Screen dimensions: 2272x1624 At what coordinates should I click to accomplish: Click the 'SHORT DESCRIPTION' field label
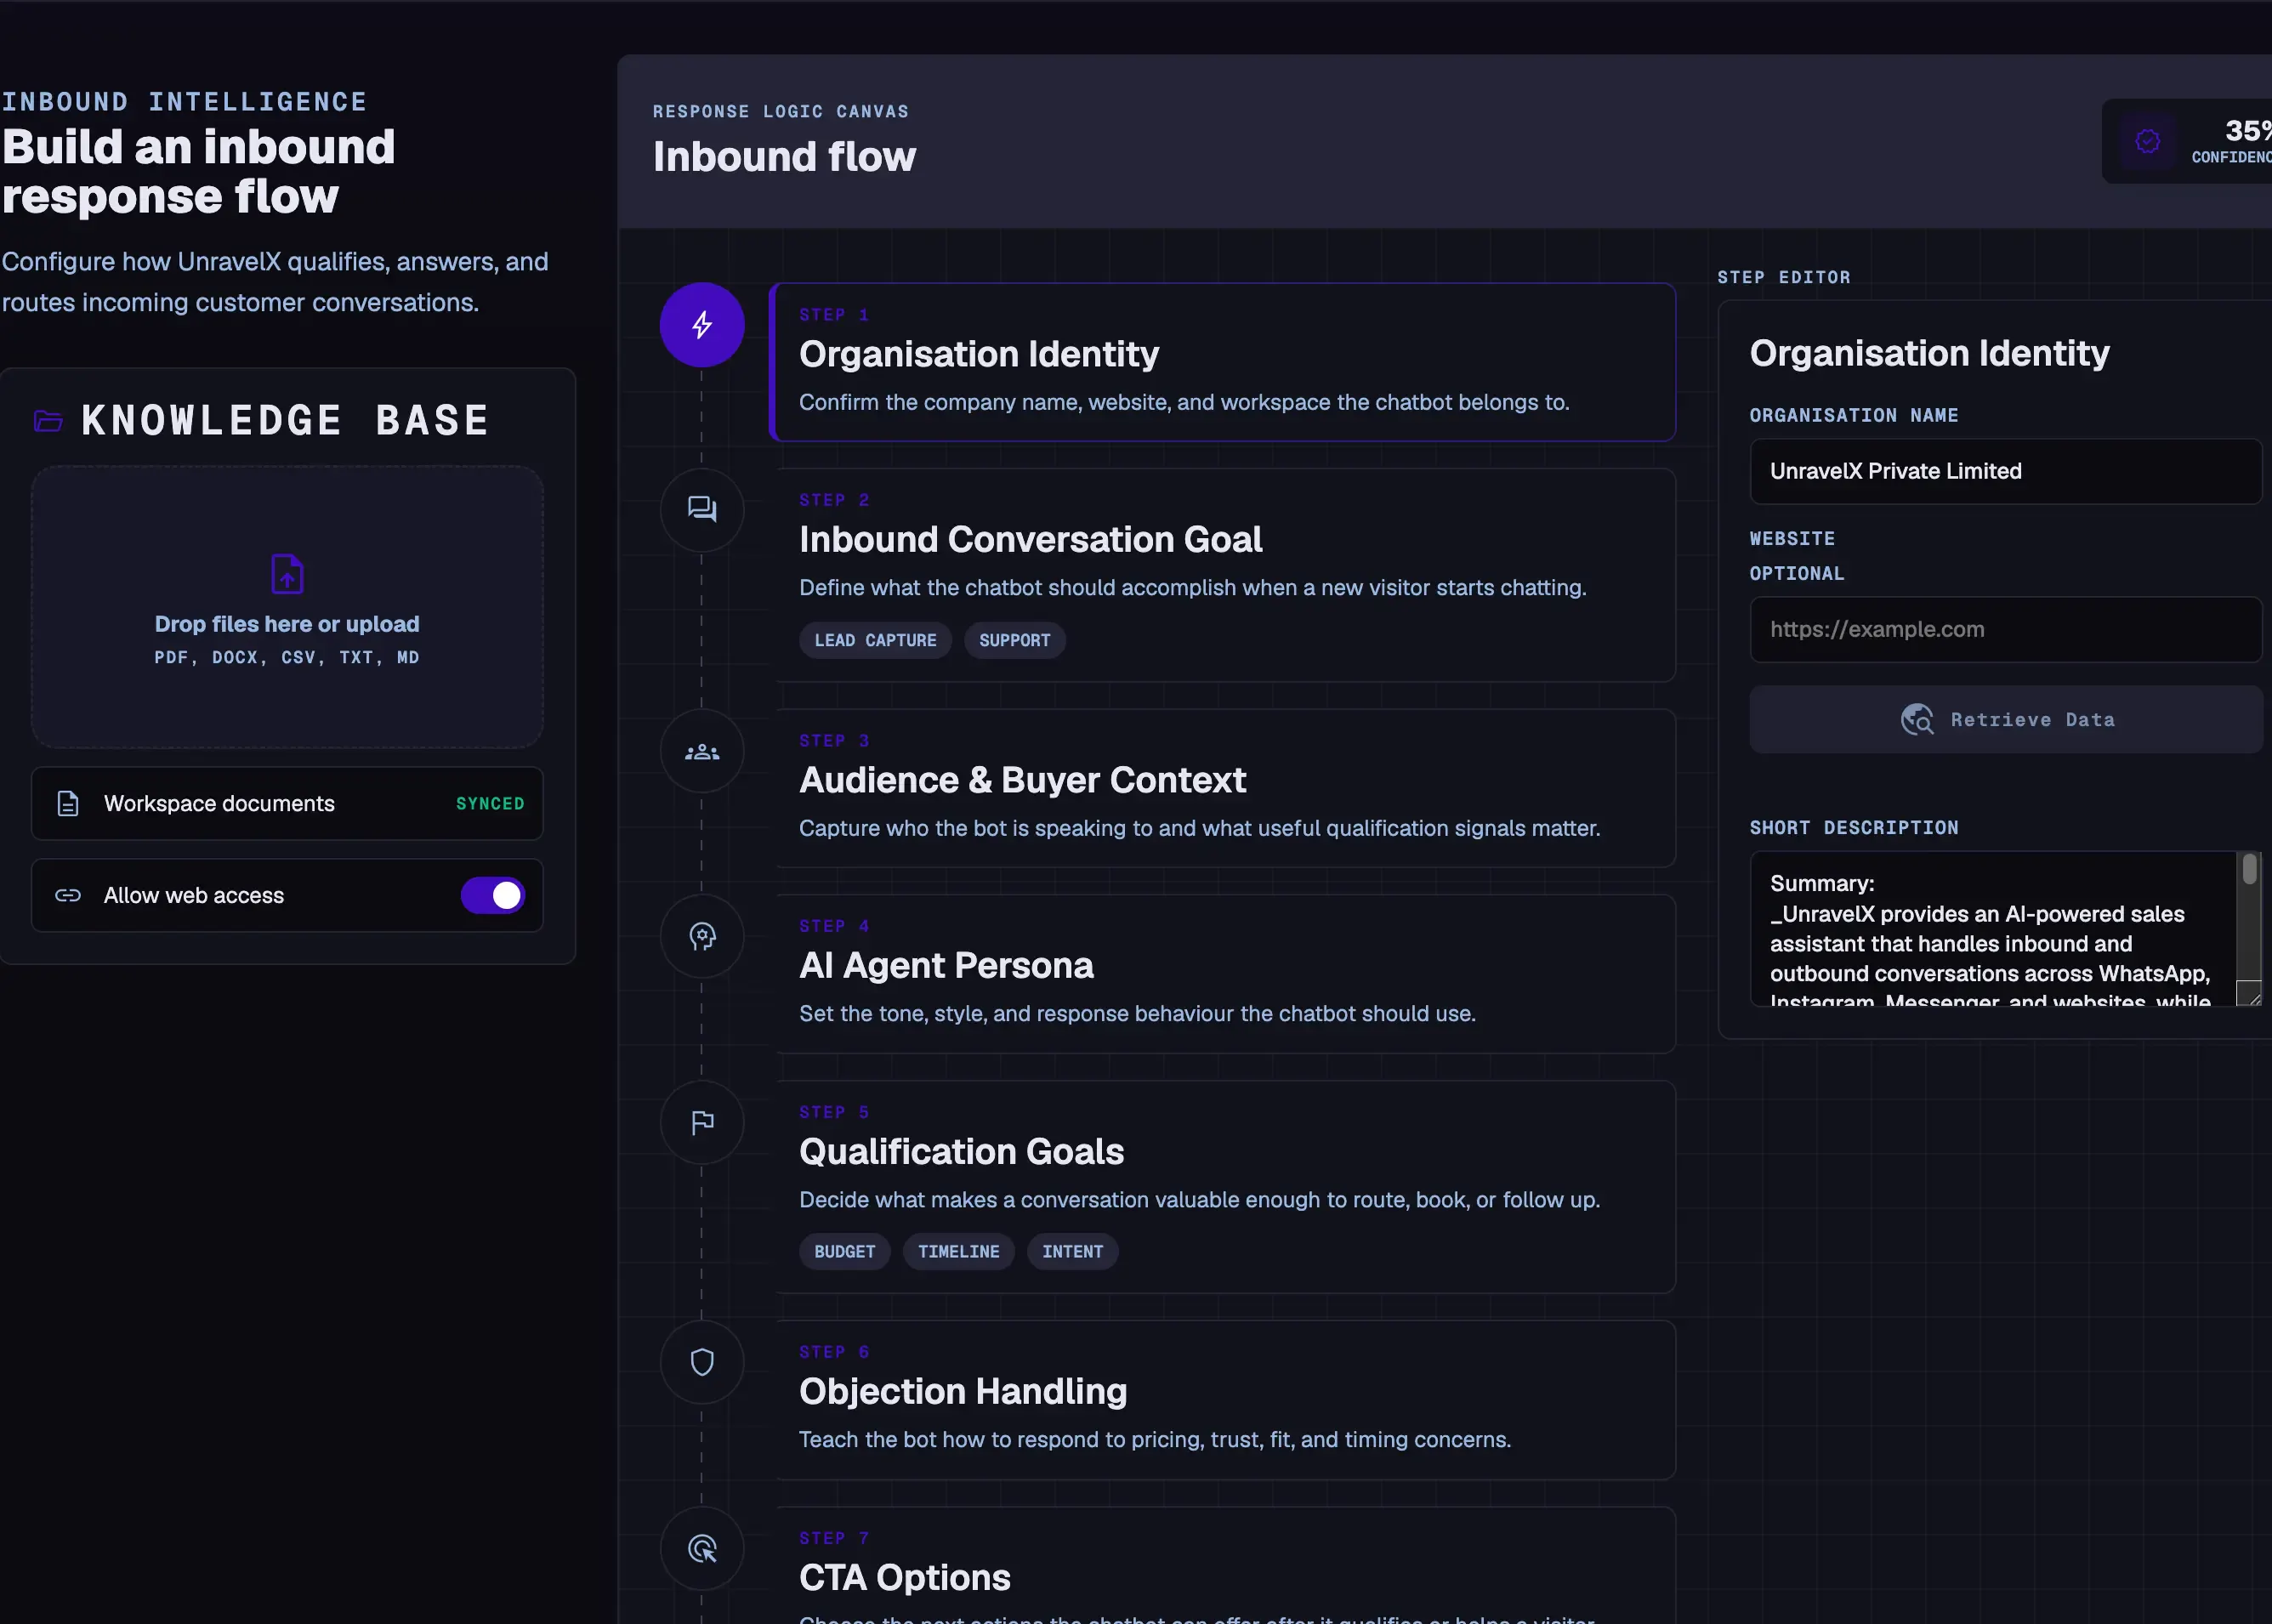coord(1854,828)
